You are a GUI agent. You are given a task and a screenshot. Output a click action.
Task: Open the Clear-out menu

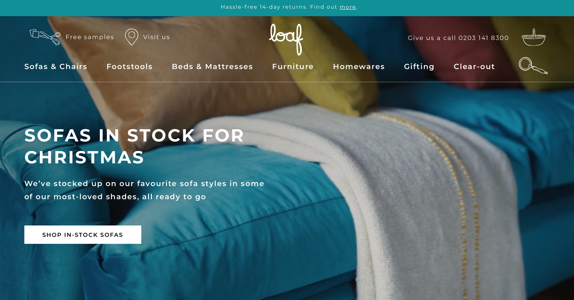474,66
